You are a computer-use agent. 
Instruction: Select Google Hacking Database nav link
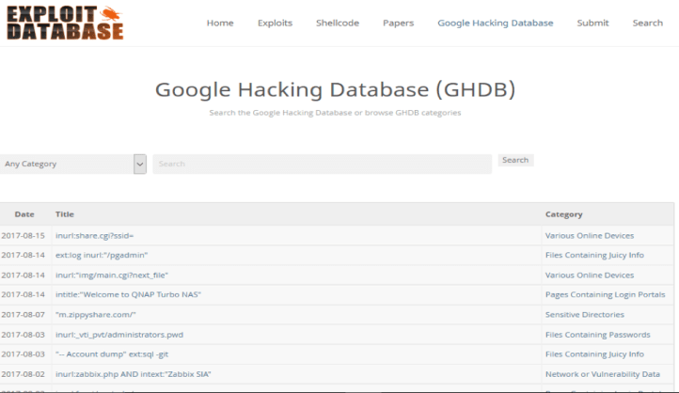[x=495, y=23]
